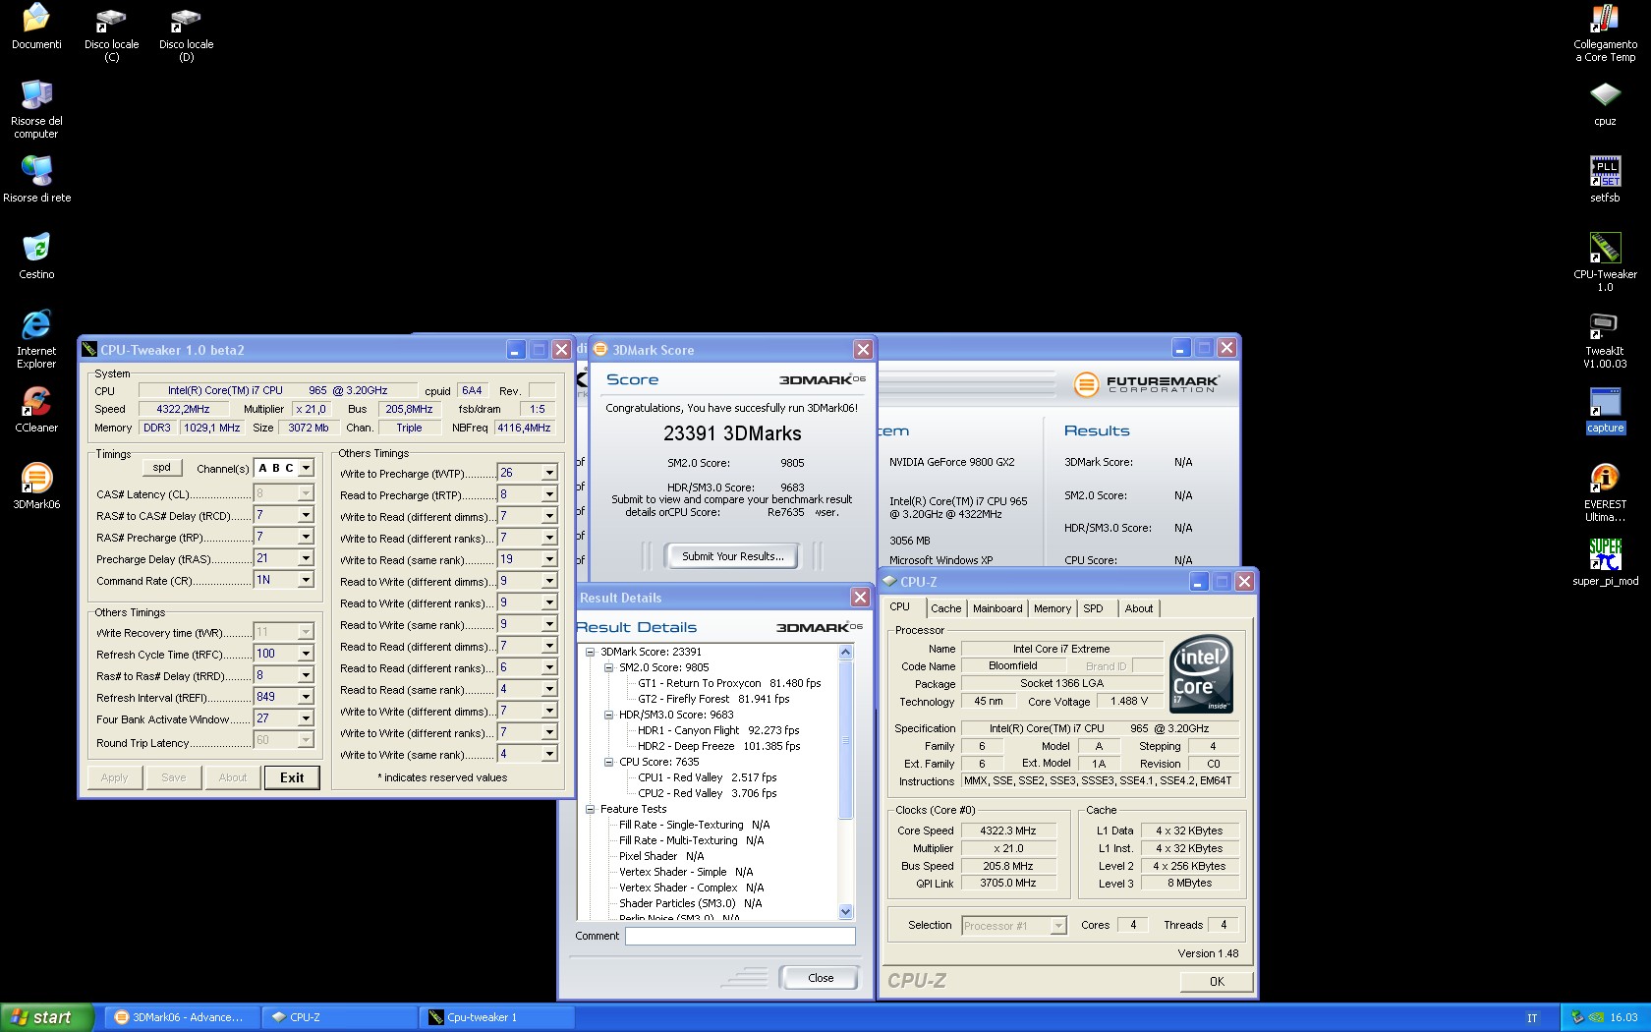
Task: Click the 3DMark Score window title icon
Action: coord(600,349)
